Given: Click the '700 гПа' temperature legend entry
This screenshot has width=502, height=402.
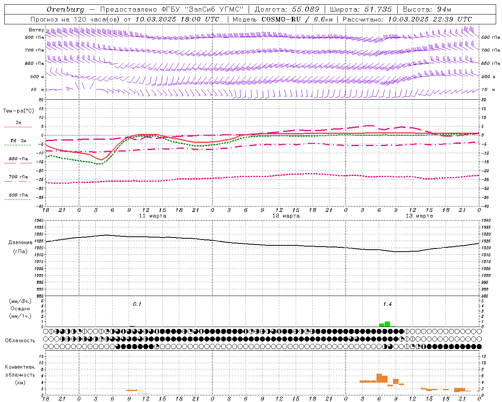Looking at the screenshot, I should (18, 177).
